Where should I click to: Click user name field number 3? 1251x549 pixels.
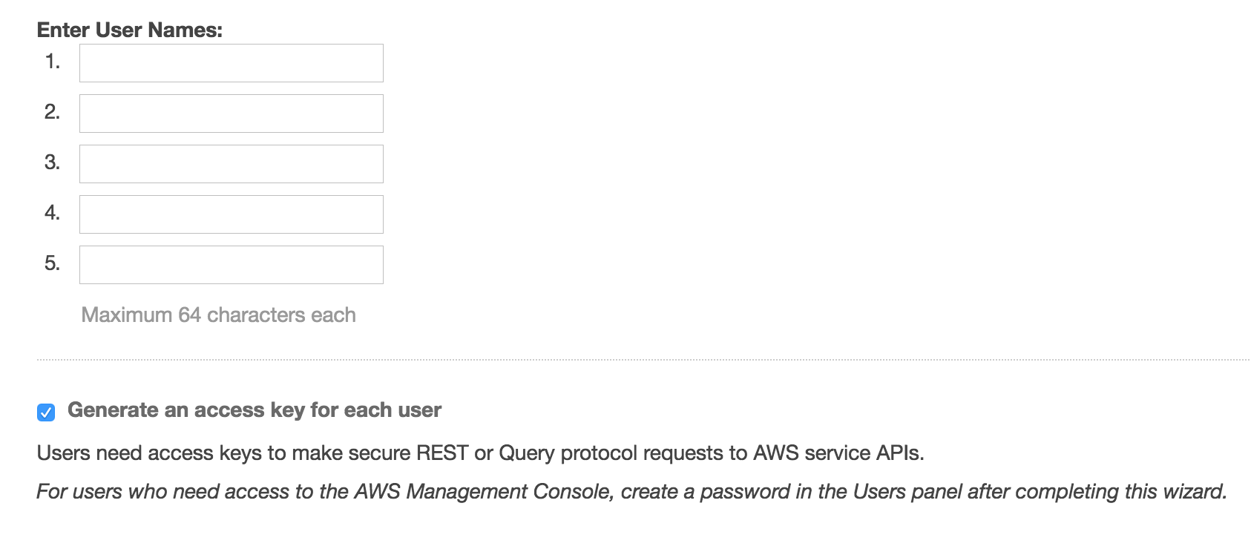[231, 163]
